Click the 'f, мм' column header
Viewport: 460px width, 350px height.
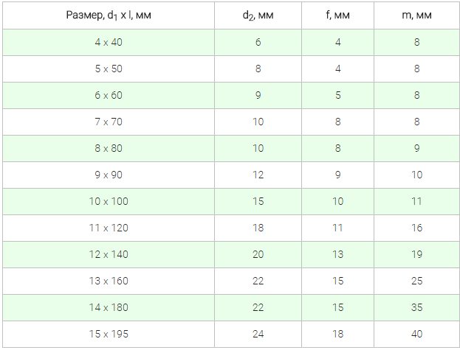[337, 15]
